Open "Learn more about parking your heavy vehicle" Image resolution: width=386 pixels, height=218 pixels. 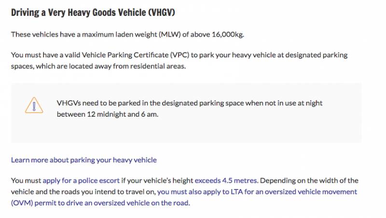(x=83, y=160)
